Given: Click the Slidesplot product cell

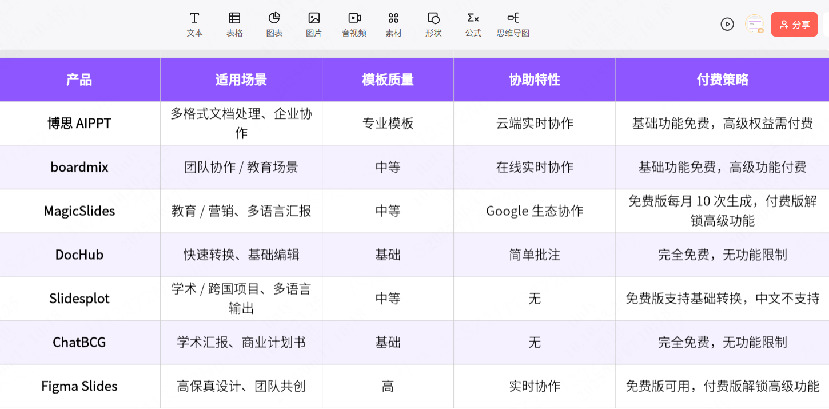Looking at the screenshot, I should click(x=80, y=299).
